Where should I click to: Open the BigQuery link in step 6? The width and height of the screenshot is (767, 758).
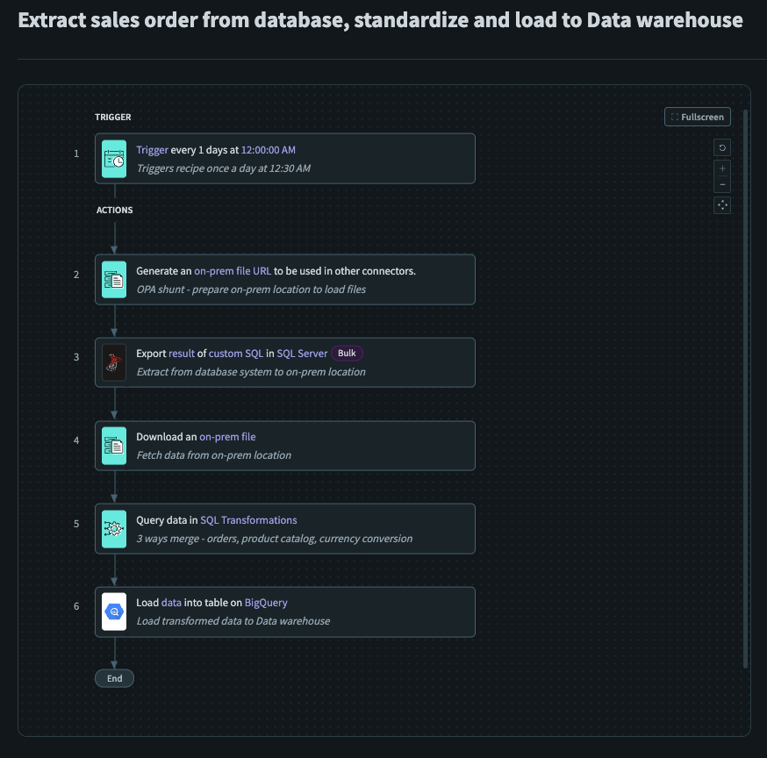[266, 602]
